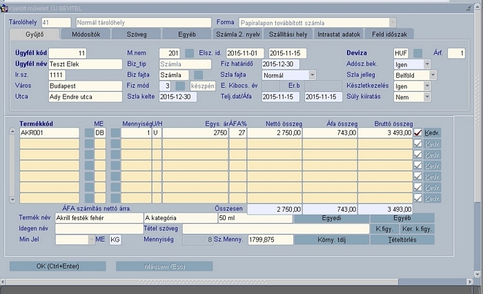Click Mégsem (Esc) cancel button
Viewport: 483px width, 294px height.
point(164,266)
